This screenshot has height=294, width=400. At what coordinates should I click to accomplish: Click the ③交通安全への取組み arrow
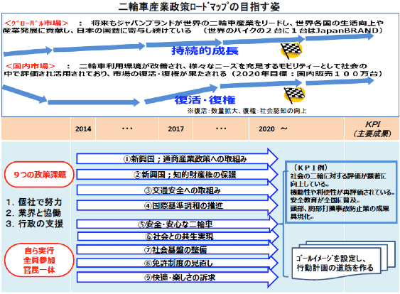click(x=178, y=190)
